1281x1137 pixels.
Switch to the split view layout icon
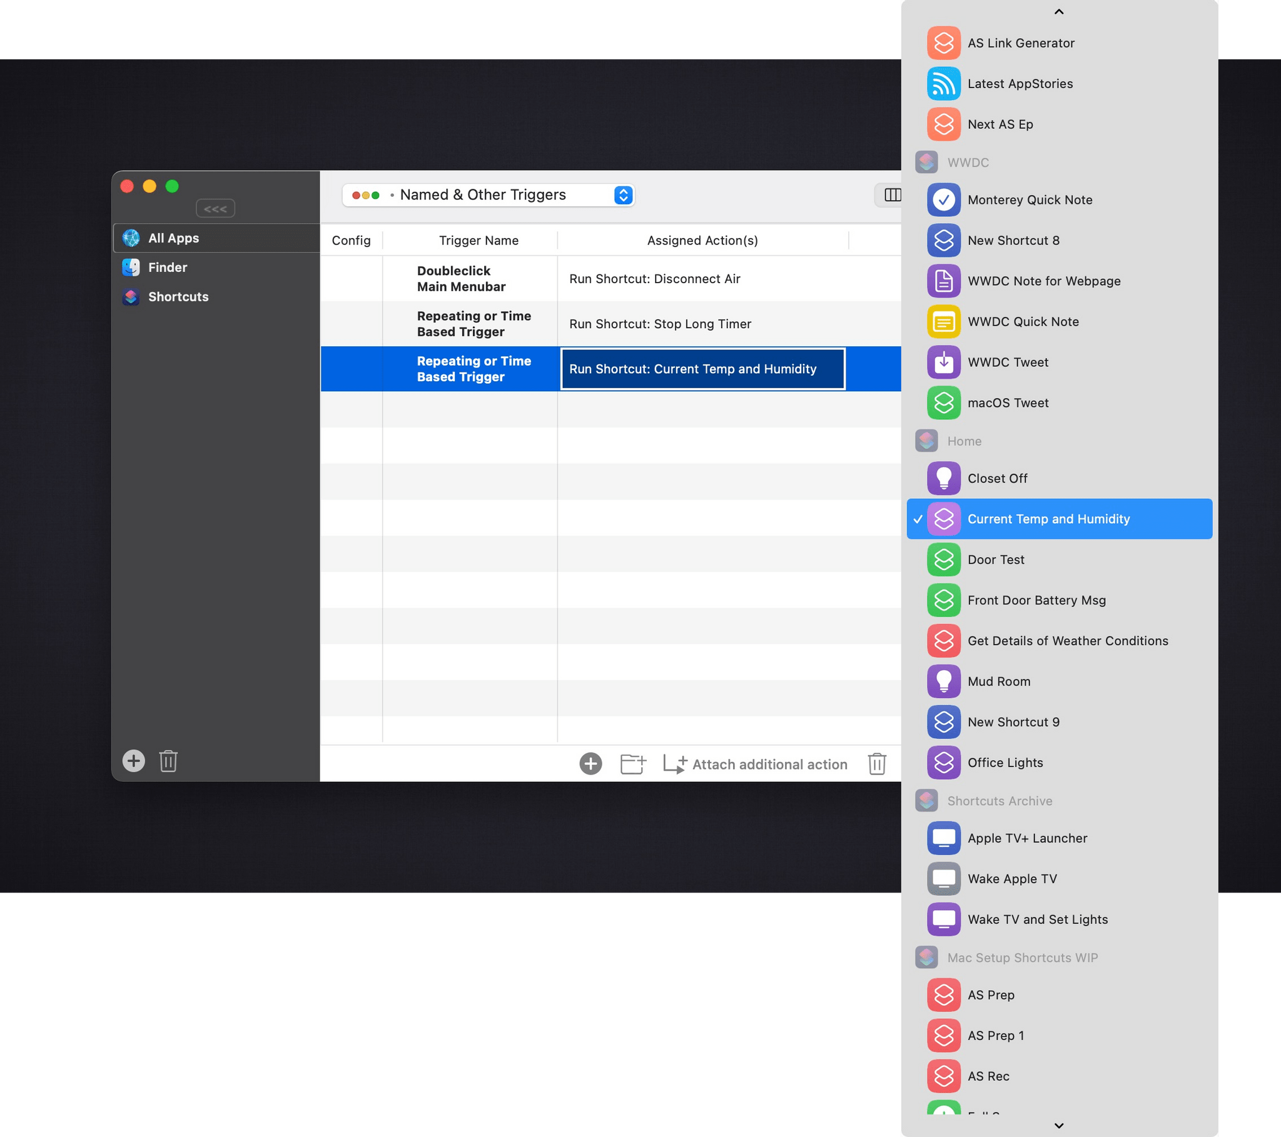[x=893, y=196]
